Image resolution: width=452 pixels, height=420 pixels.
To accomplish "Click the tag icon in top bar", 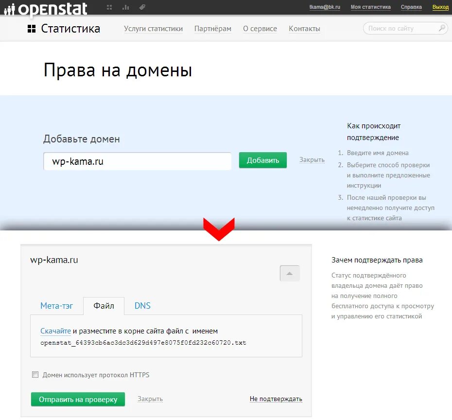I will coord(142,7).
